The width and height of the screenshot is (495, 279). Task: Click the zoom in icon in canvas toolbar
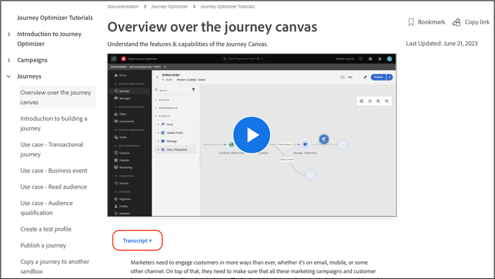[x=378, y=101]
